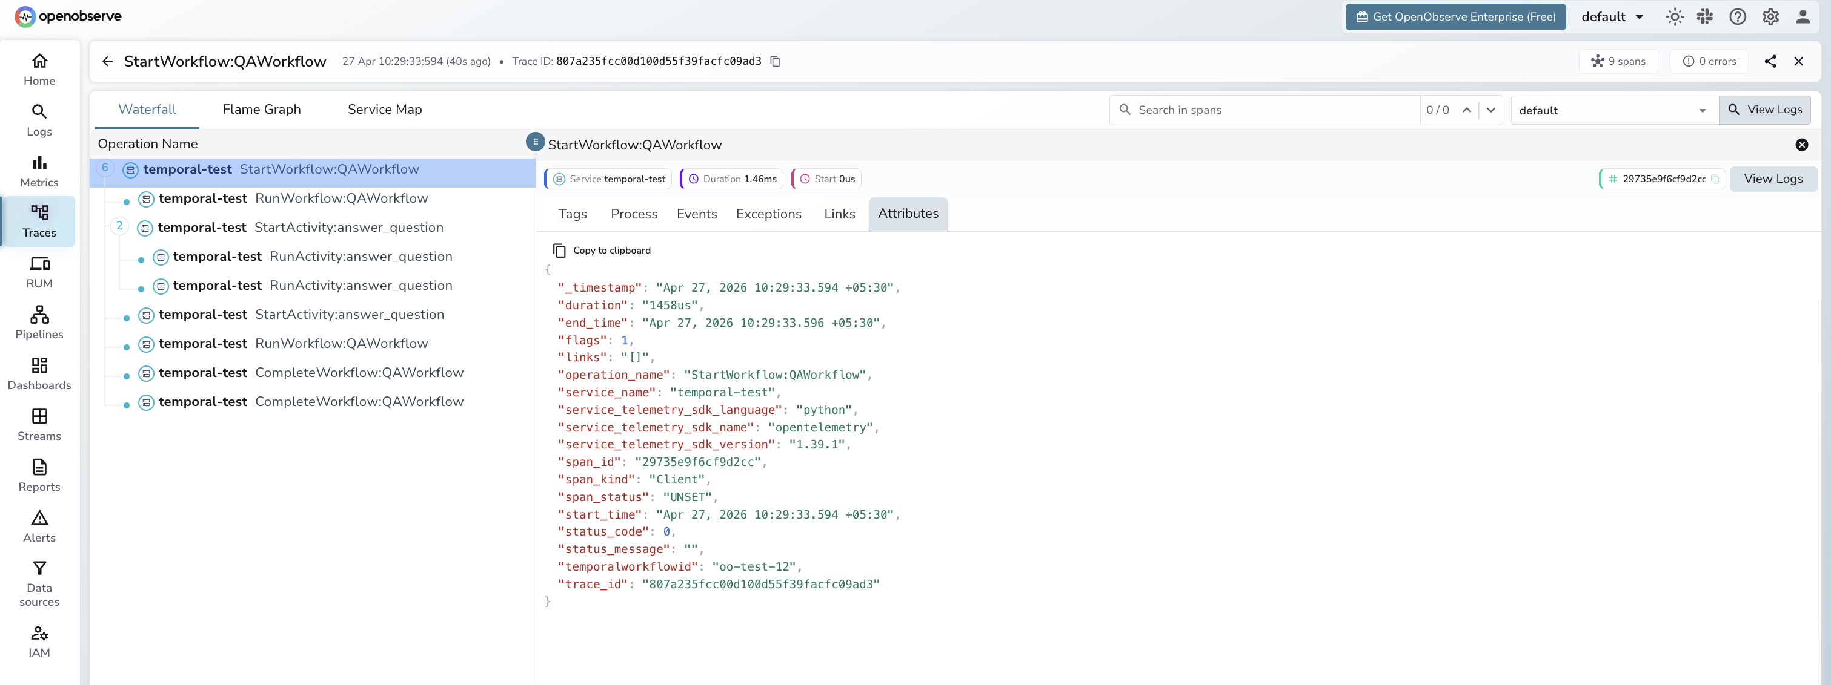1831x685 pixels.
Task: Open the help menu icon
Action: 1738,16
